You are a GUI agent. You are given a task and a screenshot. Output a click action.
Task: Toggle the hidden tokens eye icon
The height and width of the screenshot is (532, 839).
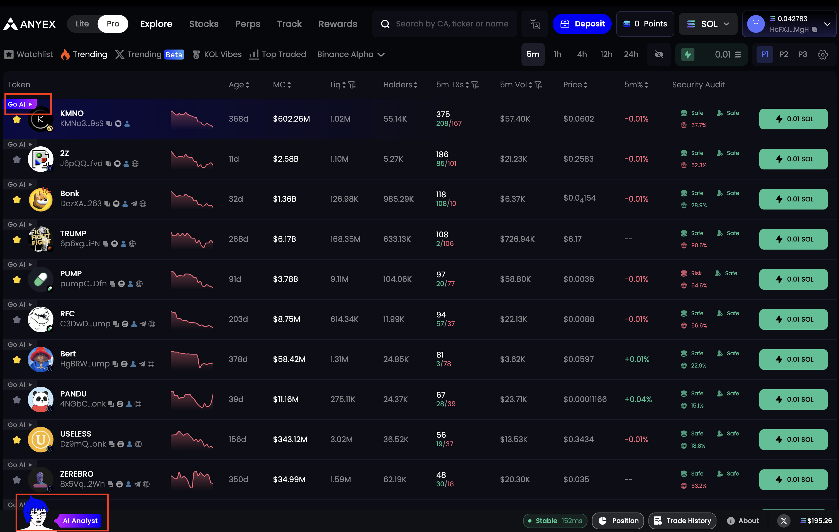tap(658, 55)
